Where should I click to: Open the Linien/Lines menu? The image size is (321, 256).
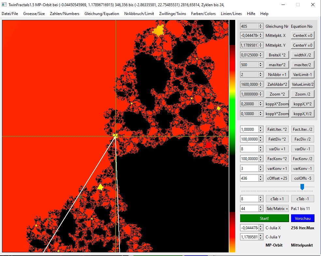(x=231, y=14)
